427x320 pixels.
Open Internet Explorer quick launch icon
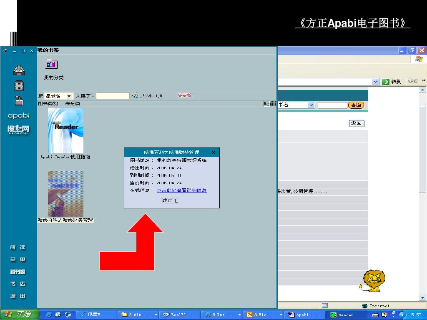48,315
